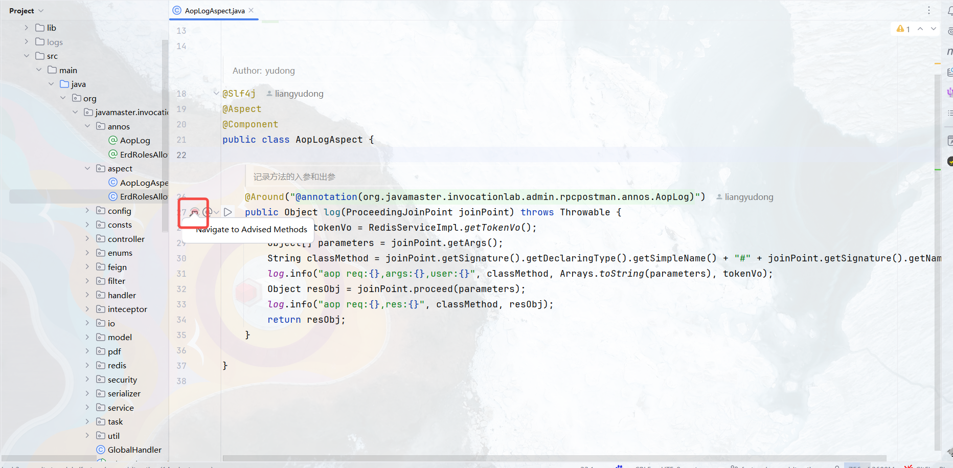The height and width of the screenshot is (468, 953).
Task: Open the Structure panel icon in right sidebar
Action: click(949, 113)
